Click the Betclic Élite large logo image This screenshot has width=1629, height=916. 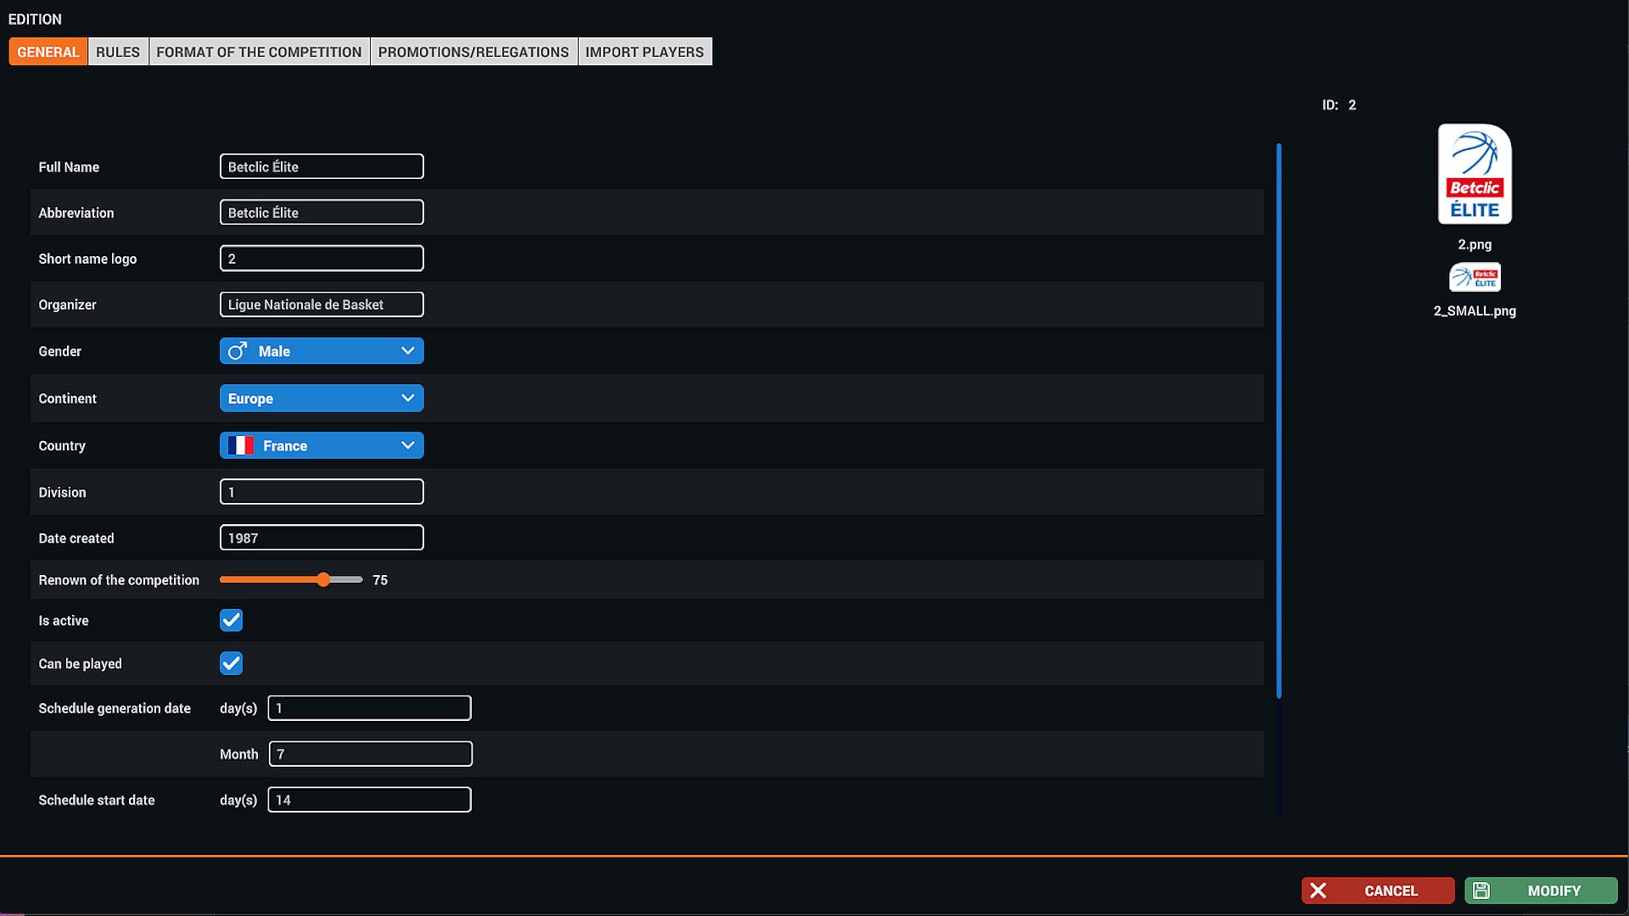[x=1475, y=175]
